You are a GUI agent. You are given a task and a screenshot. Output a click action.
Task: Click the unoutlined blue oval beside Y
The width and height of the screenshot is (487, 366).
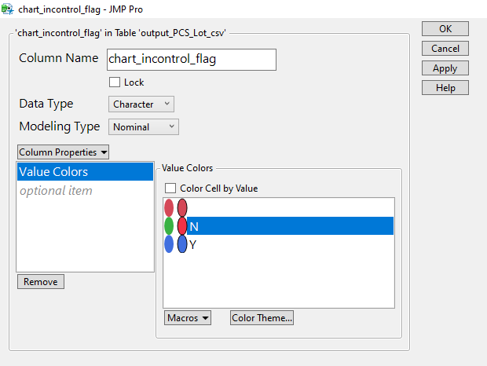click(x=169, y=244)
